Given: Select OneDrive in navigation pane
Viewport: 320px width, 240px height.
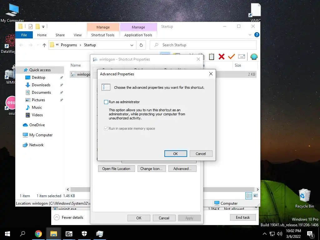Looking at the screenshot, I should pyautogui.click(x=37, y=125).
